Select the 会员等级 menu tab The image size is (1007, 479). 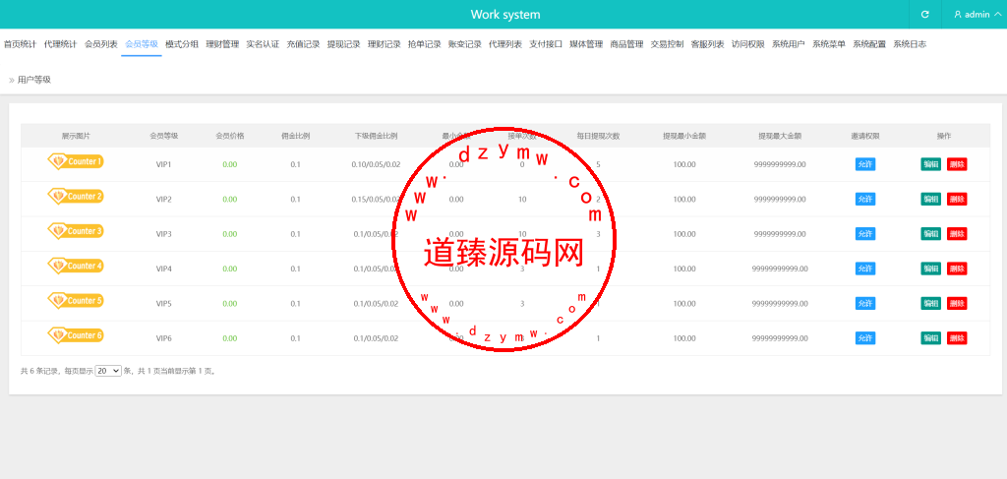(142, 44)
